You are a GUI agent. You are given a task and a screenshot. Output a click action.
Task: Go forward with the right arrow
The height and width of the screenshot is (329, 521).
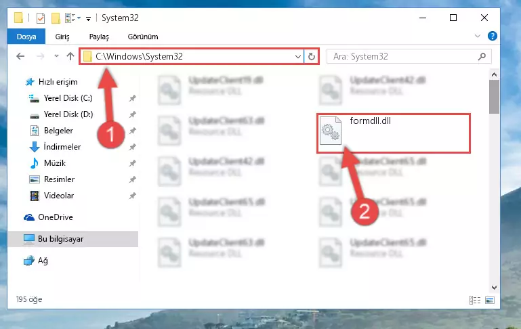point(40,56)
